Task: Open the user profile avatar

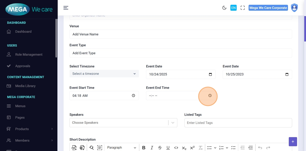Action: (x=294, y=8)
